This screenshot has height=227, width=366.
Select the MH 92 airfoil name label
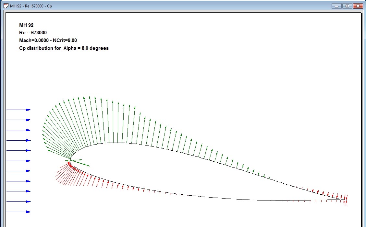[26, 25]
